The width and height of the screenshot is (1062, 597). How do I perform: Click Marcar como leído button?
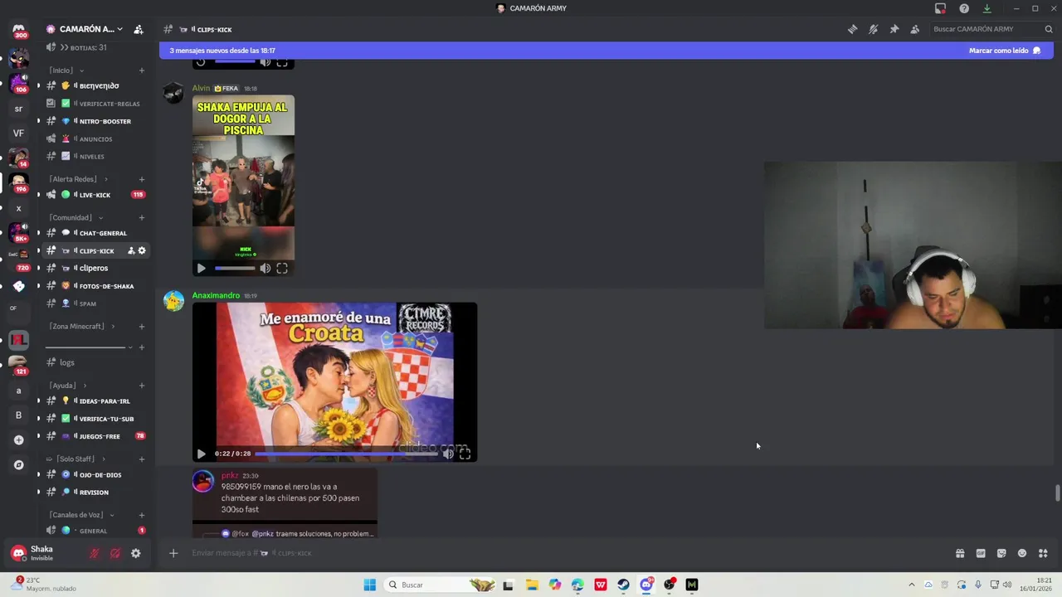[1004, 51]
